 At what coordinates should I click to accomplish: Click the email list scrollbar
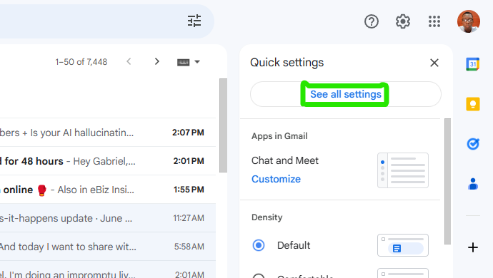(223, 125)
